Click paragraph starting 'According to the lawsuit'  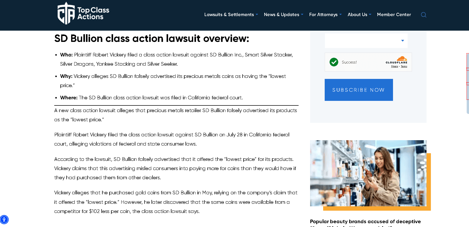point(175,168)
